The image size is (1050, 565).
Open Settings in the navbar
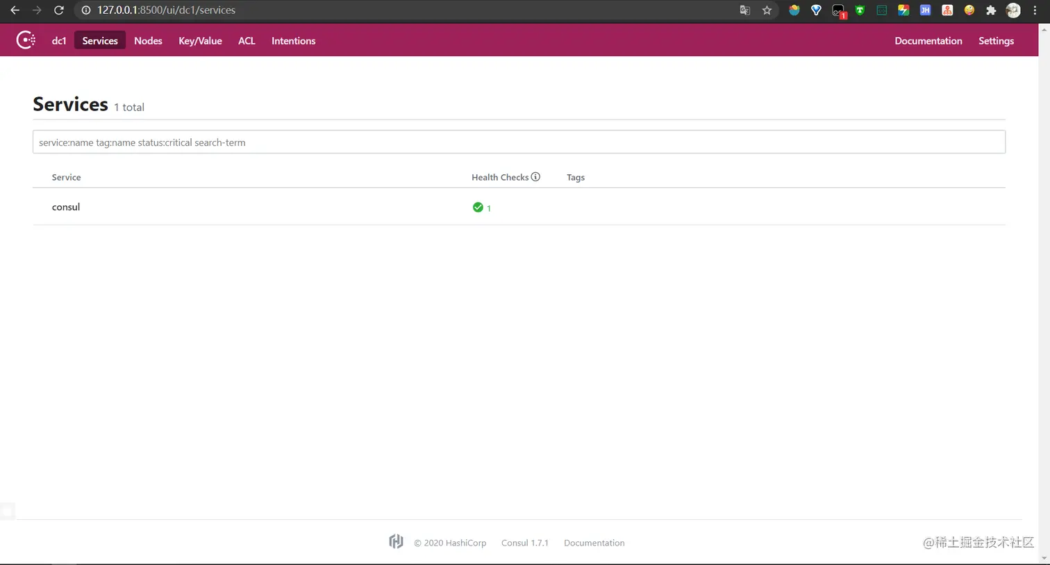tap(996, 41)
